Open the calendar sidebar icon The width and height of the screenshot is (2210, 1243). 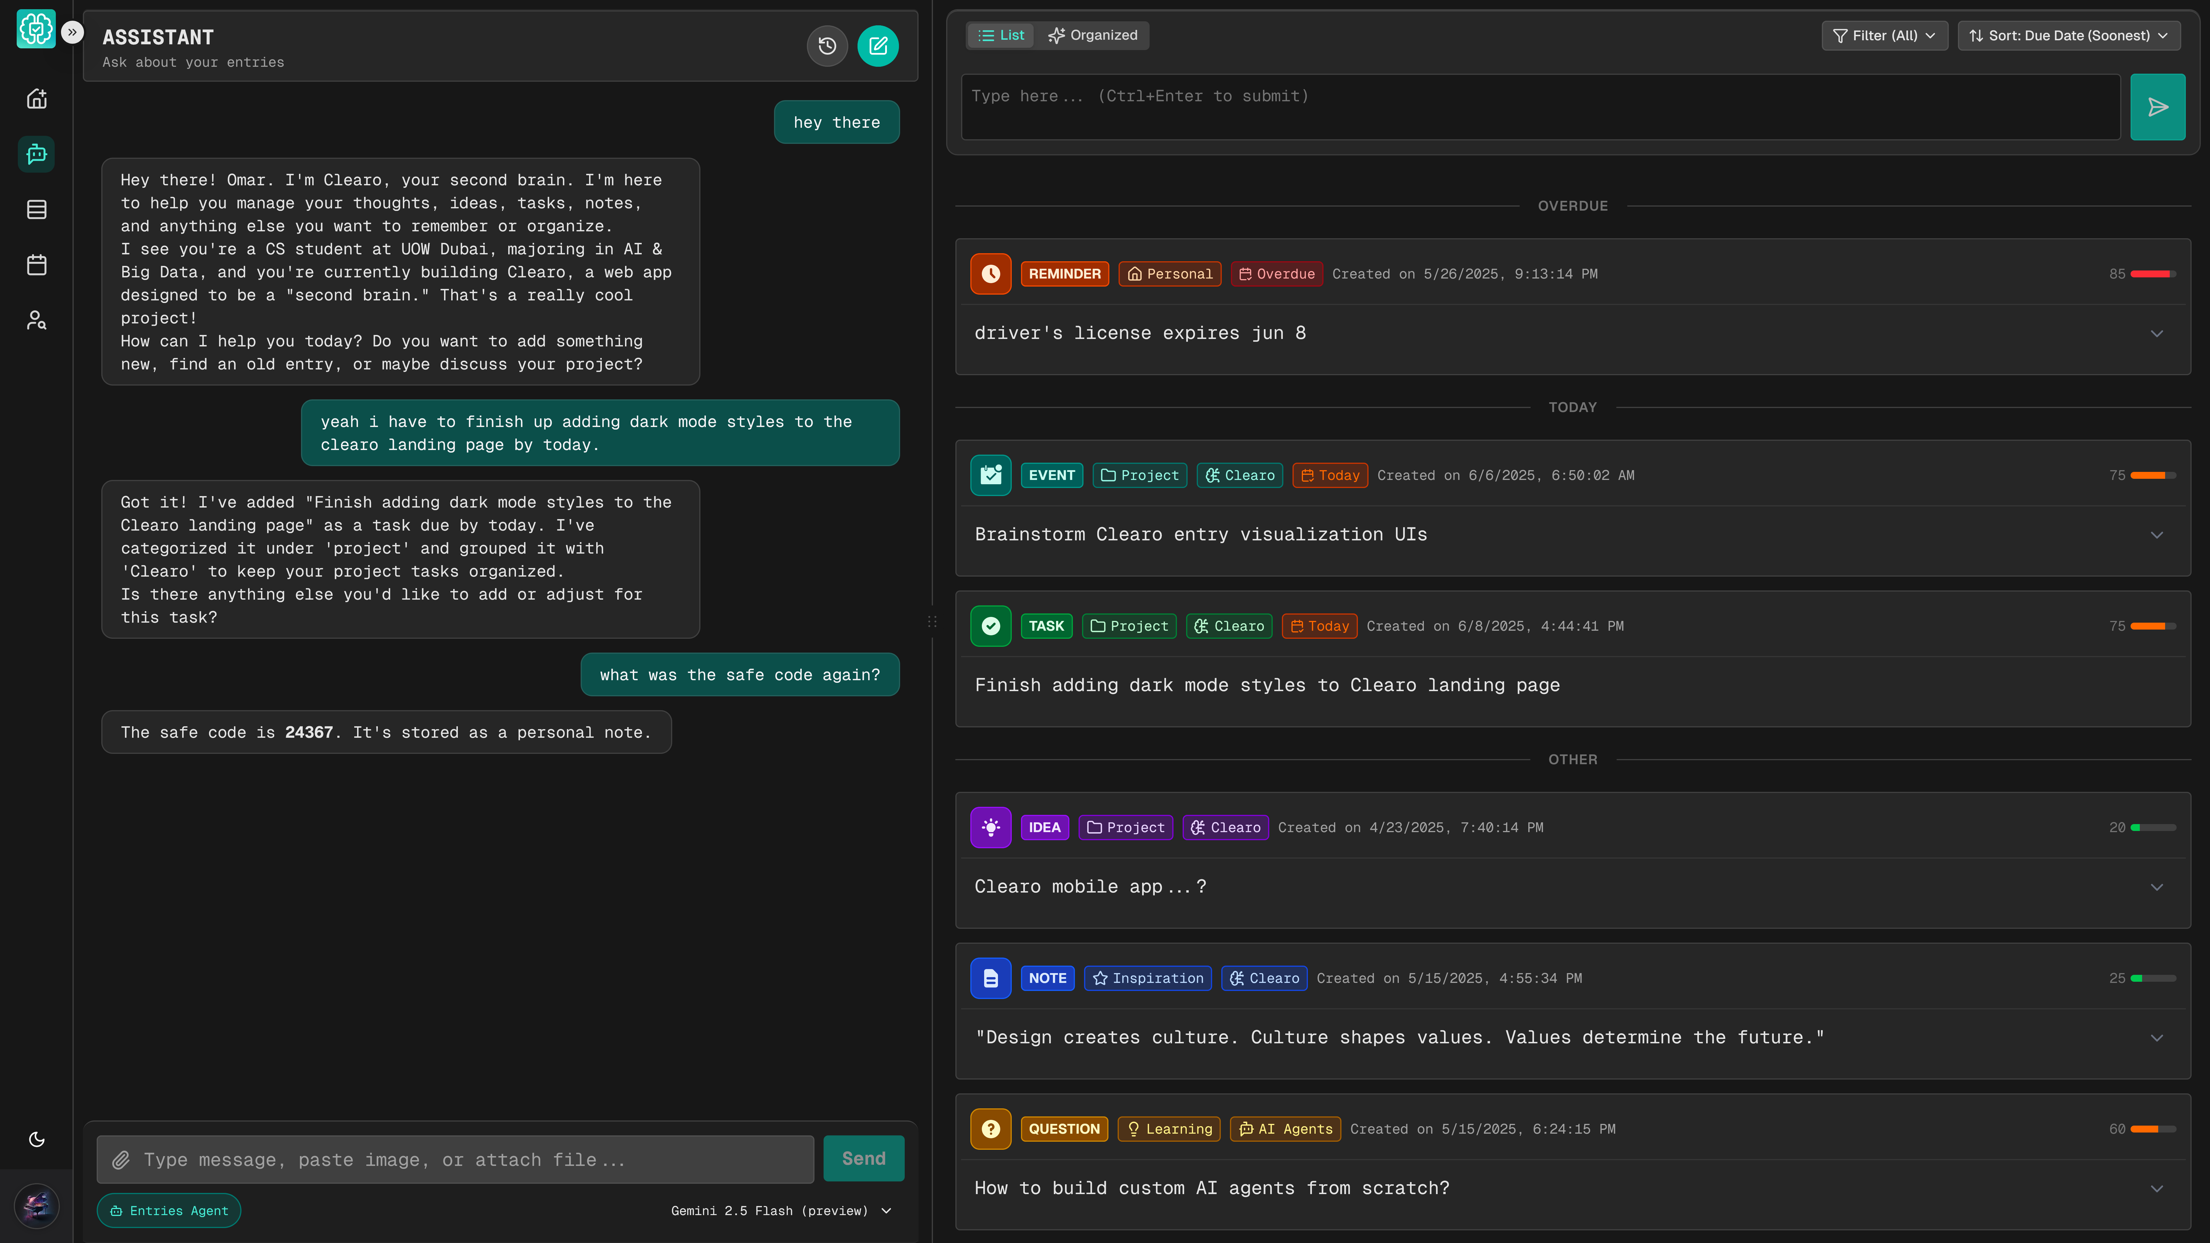(x=36, y=265)
